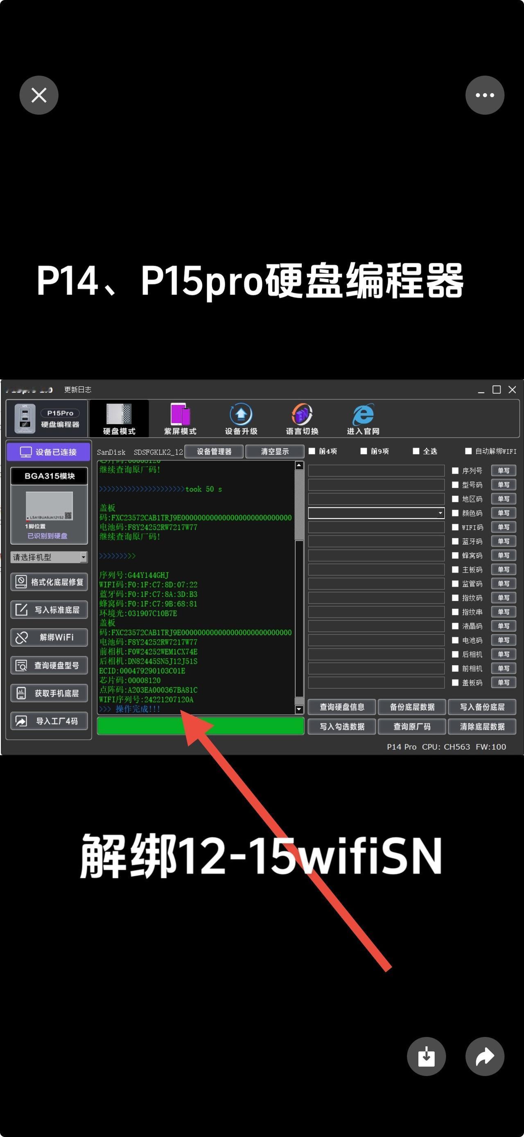Image resolution: width=524 pixels, height=1137 pixels.
Task: Click 获取手机底层 button
Action: (x=49, y=693)
